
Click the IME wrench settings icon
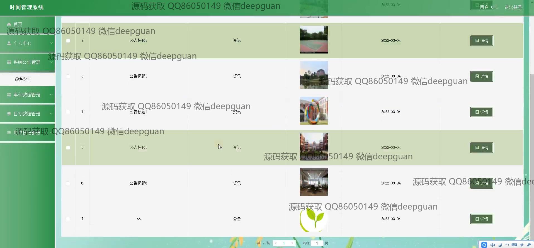(529, 245)
